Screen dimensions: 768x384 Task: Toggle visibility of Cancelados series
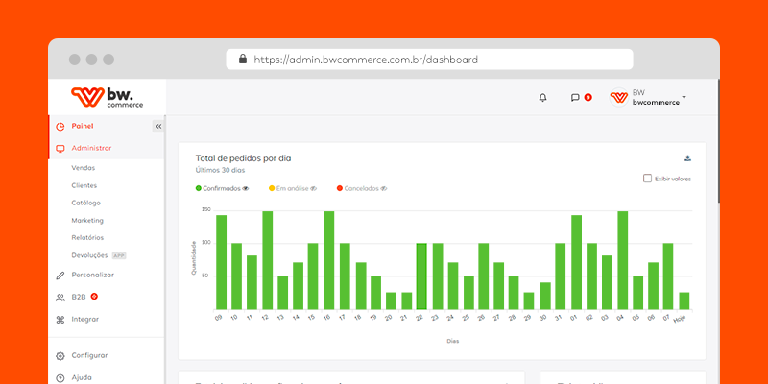coord(383,188)
